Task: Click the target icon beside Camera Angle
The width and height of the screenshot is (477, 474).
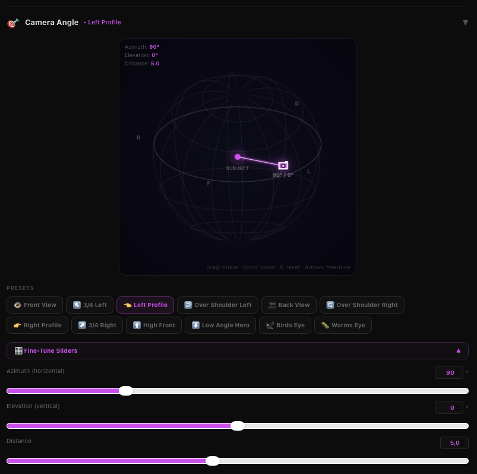Action: (x=12, y=23)
